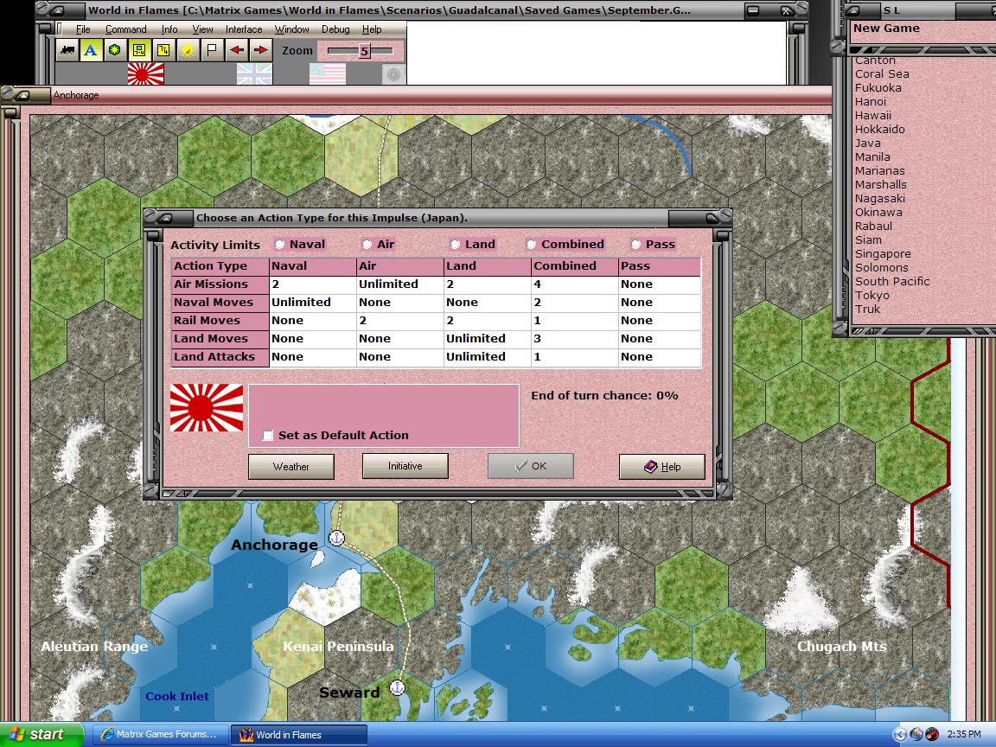996x747 pixels.
Task: Open the Interface menu
Action: 244,29
